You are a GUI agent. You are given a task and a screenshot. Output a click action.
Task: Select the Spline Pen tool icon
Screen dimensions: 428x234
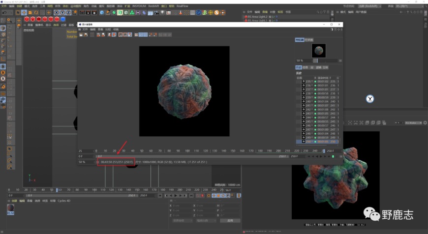tap(108, 13)
